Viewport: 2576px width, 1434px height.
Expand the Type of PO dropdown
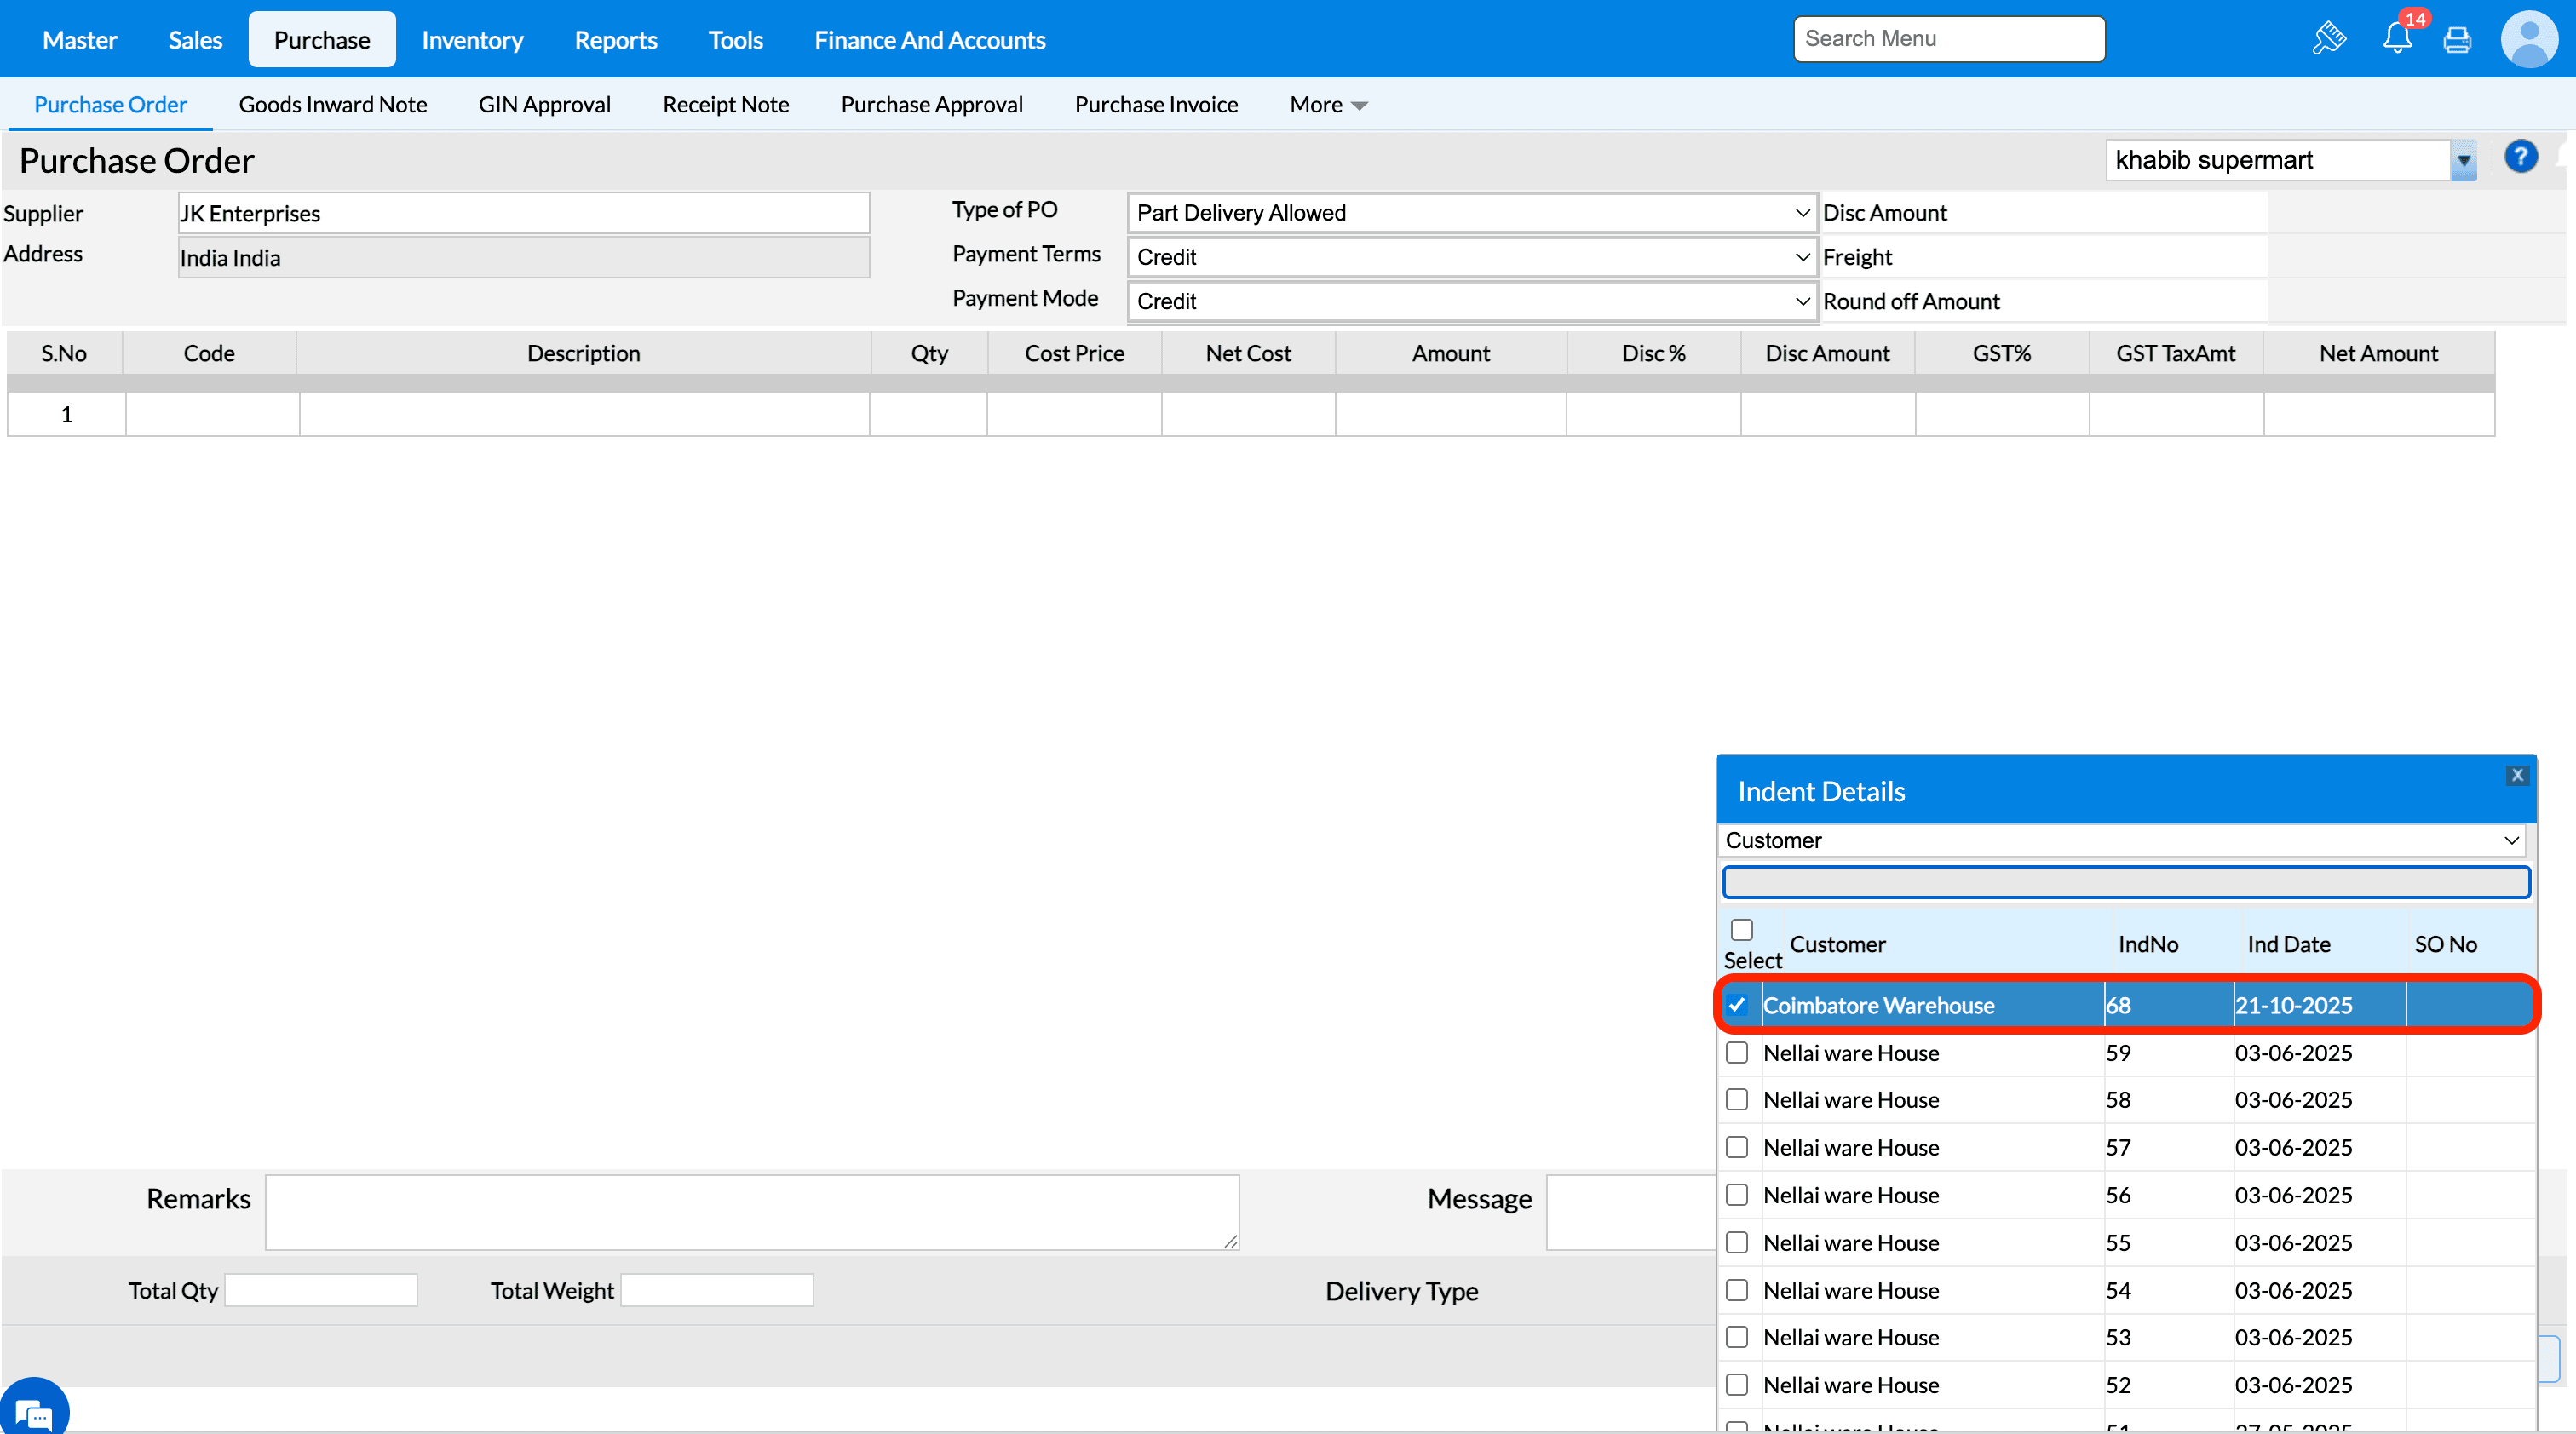tap(1471, 213)
